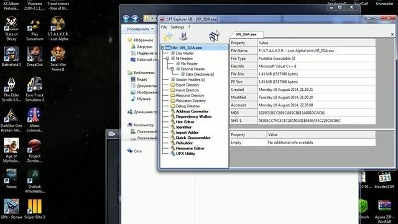This screenshot has width=398, height=224.
Task: Select Total War Rome II desktop icon
Action: 58,59
